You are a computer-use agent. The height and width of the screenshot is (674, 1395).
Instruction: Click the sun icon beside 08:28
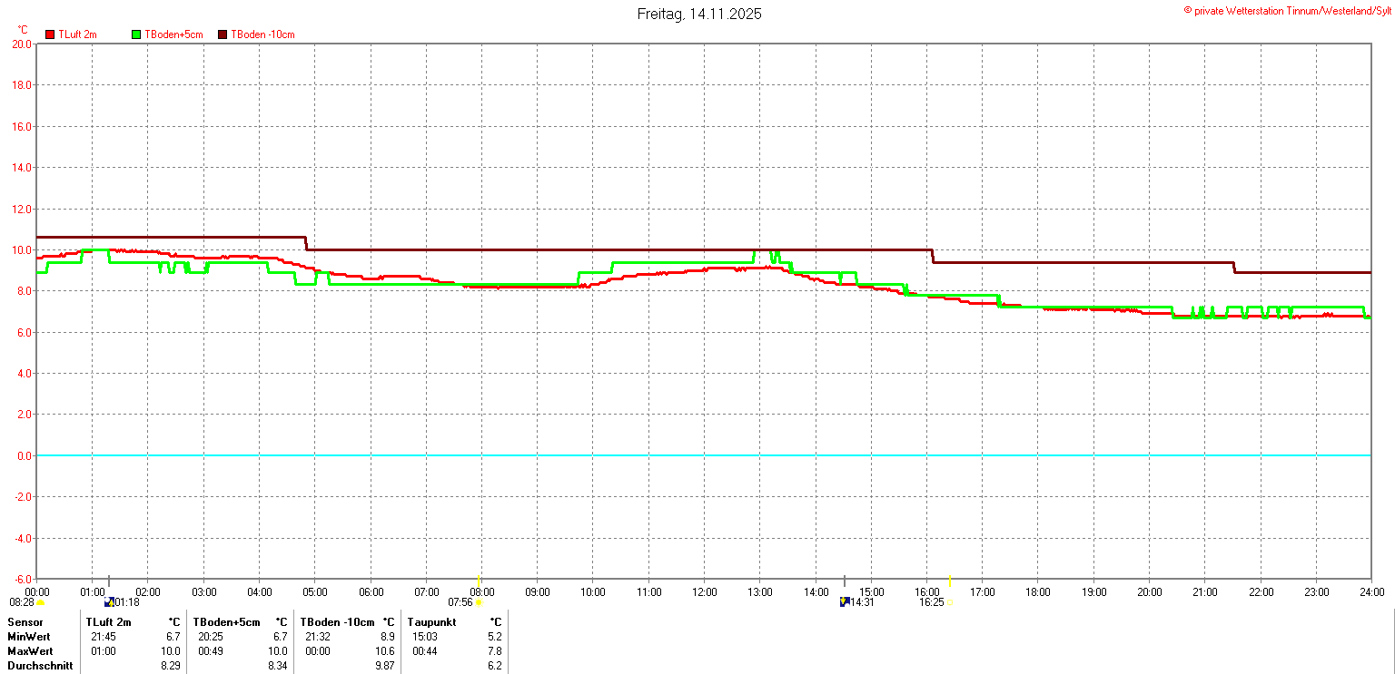pyautogui.click(x=41, y=603)
